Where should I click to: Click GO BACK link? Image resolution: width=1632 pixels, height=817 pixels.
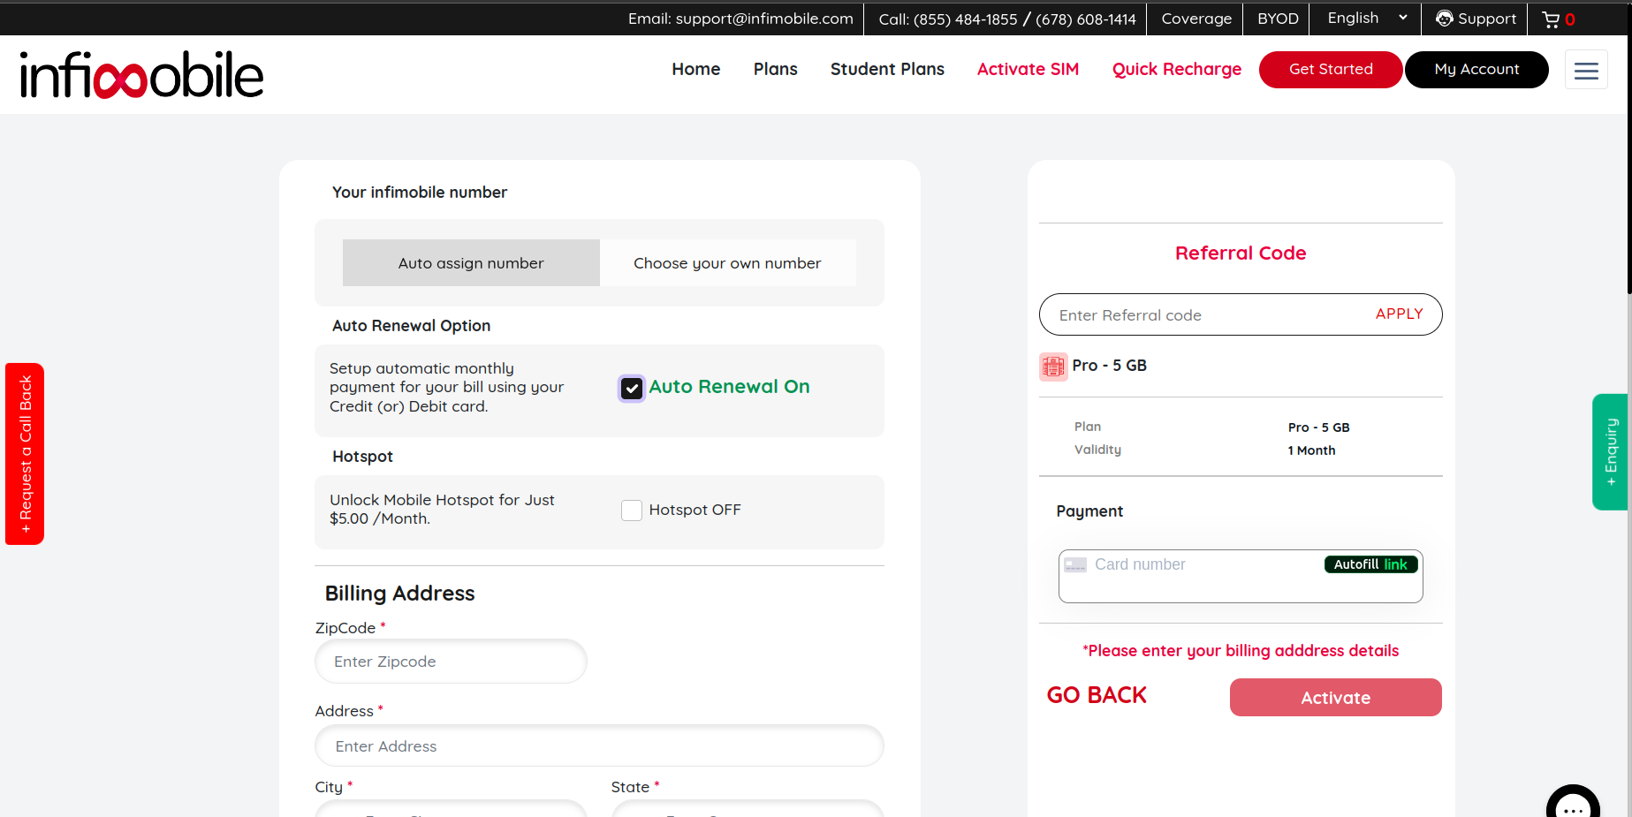[x=1097, y=696]
